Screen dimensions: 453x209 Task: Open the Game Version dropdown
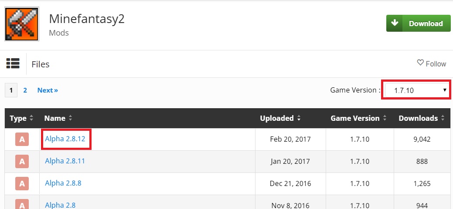[416, 90]
